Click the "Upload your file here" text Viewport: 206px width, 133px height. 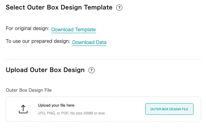click(56, 105)
